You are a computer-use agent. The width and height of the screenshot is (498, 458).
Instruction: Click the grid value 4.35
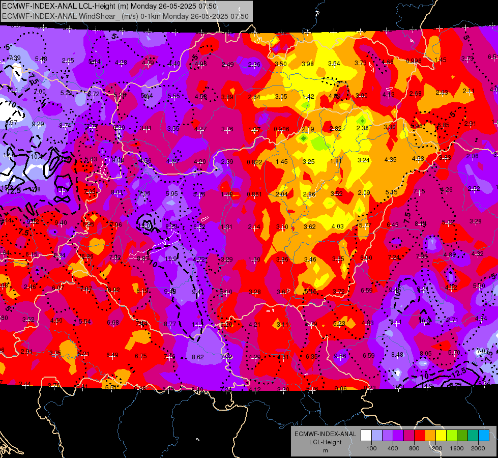click(x=390, y=160)
